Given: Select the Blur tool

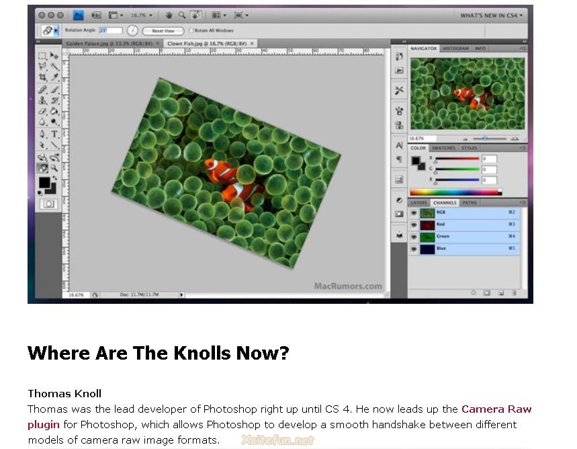Looking at the screenshot, I should [42, 122].
